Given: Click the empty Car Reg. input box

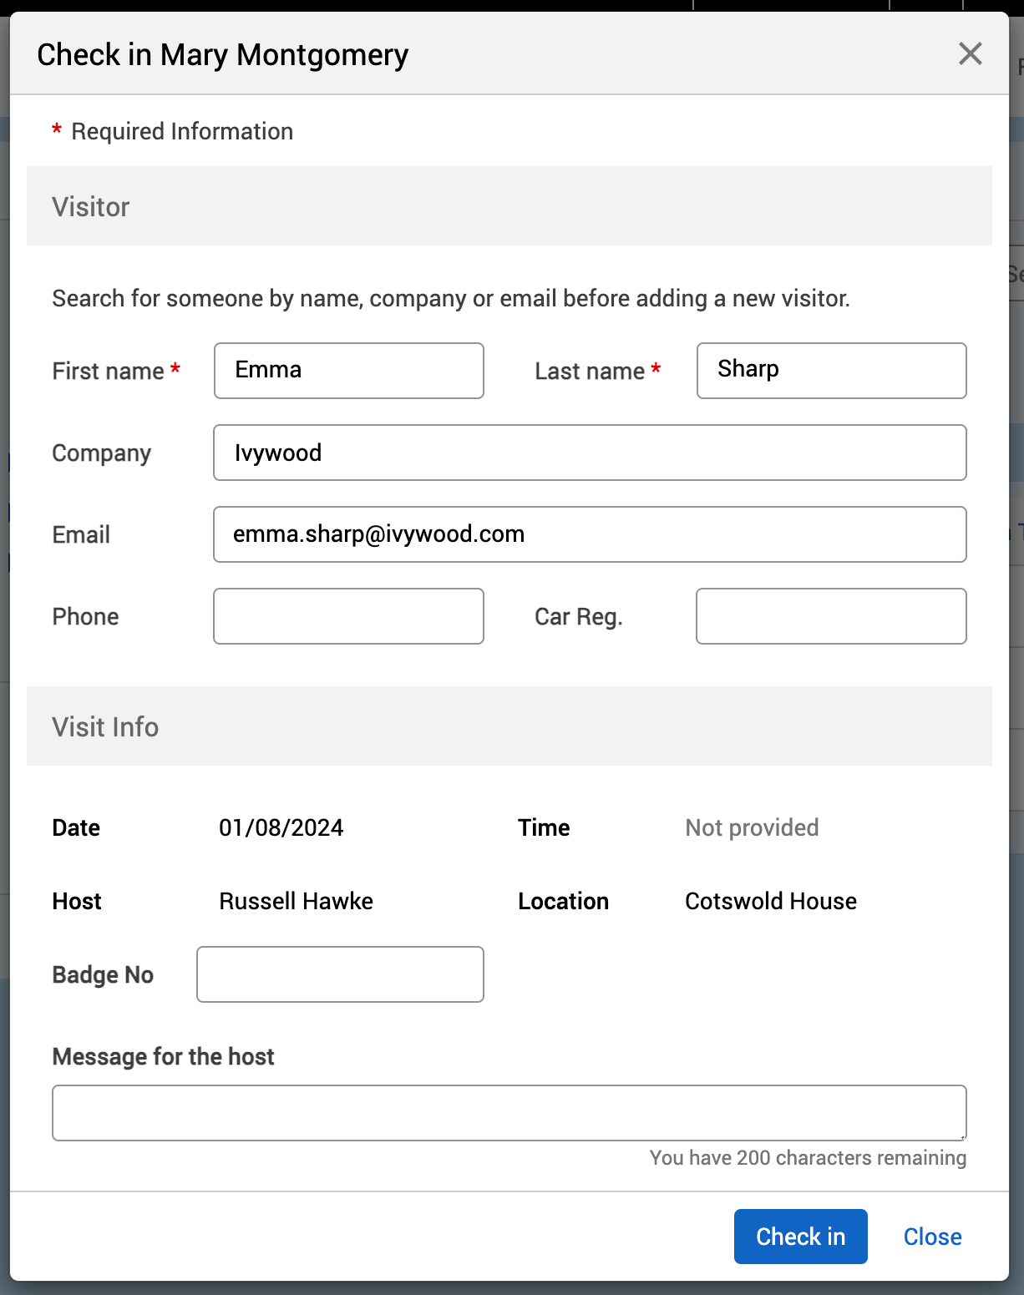Looking at the screenshot, I should pyautogui.click(x=831, y=616).
